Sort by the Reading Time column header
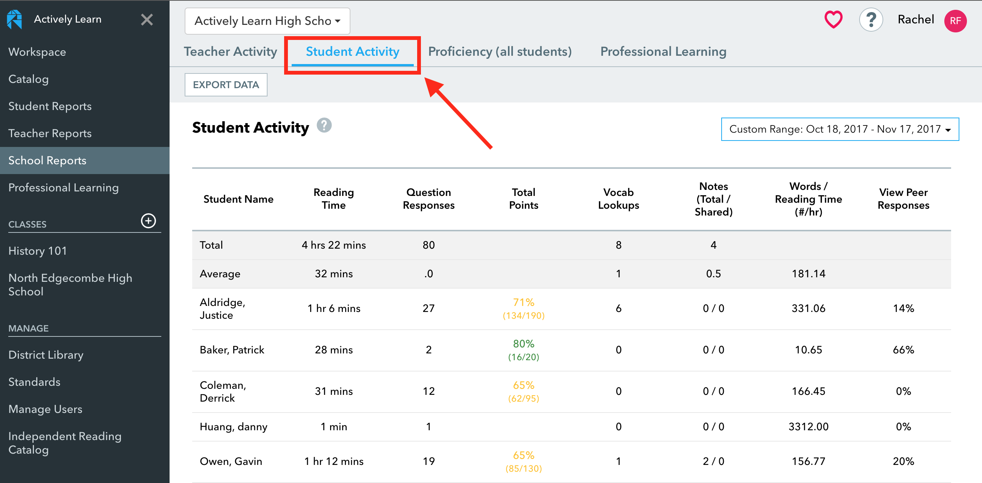This screenshot has height=483, width=982. [x=333, y=199]
